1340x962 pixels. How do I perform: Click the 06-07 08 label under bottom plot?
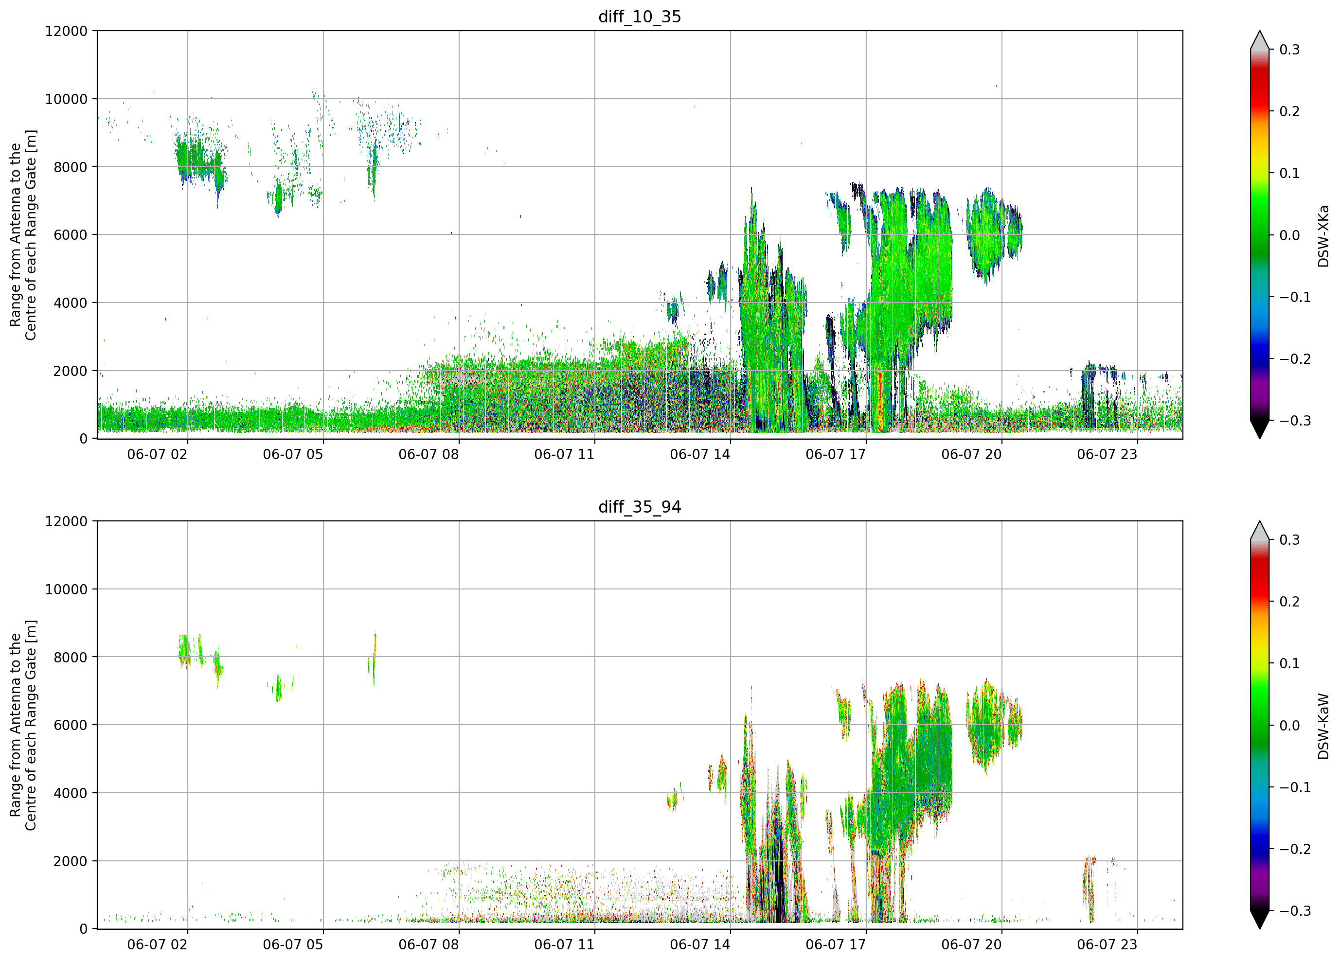click(429, 944)
